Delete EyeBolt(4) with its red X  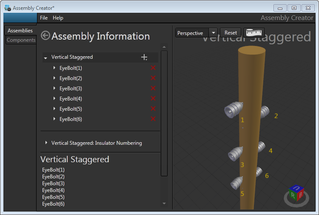click(153, 99)
